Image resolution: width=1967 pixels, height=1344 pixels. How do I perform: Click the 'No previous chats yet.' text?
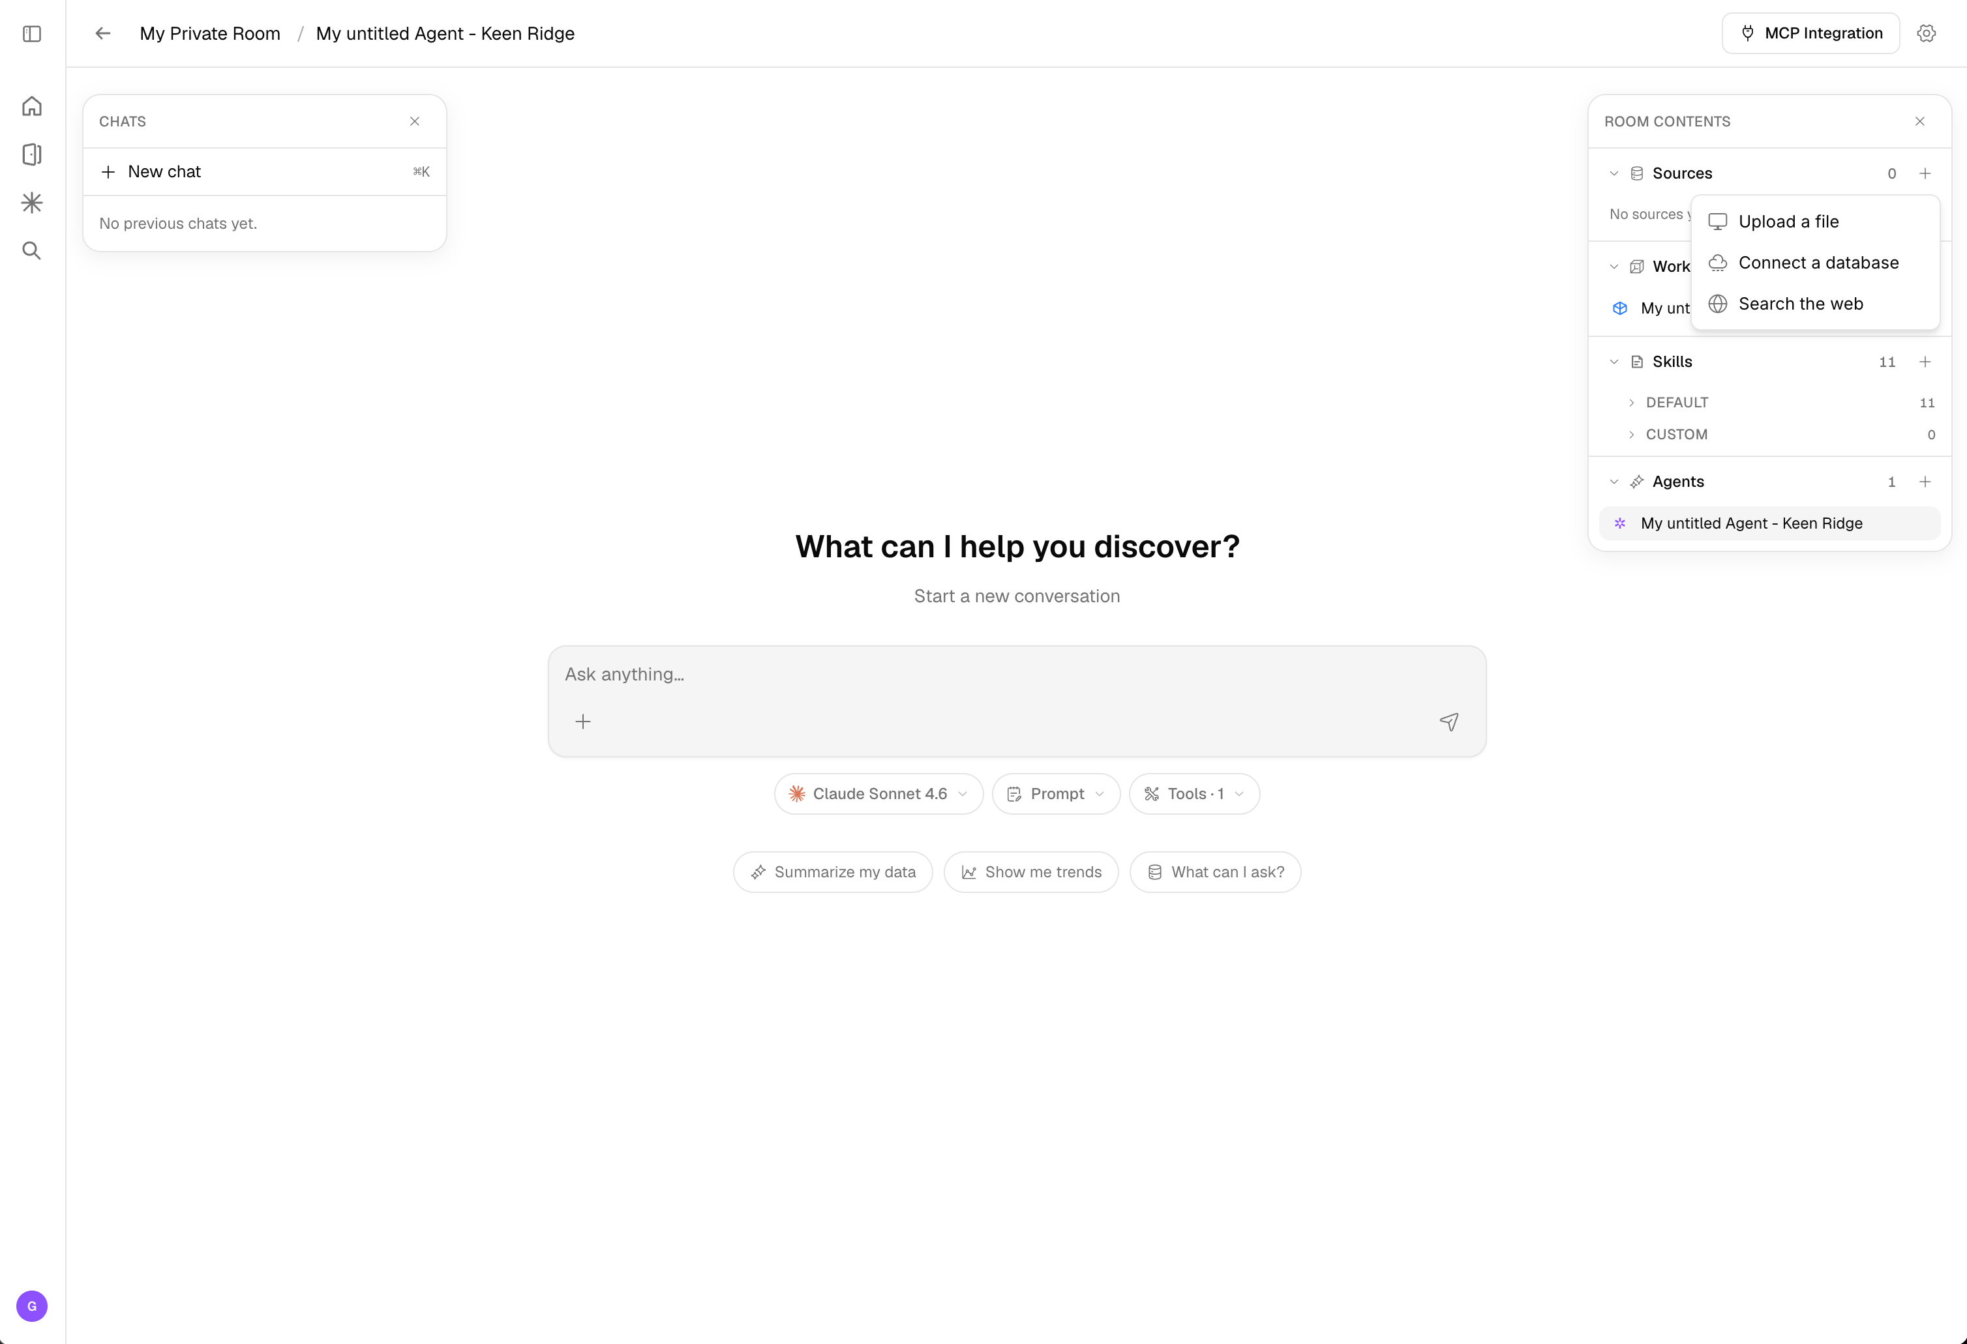[x=178, y=224]
